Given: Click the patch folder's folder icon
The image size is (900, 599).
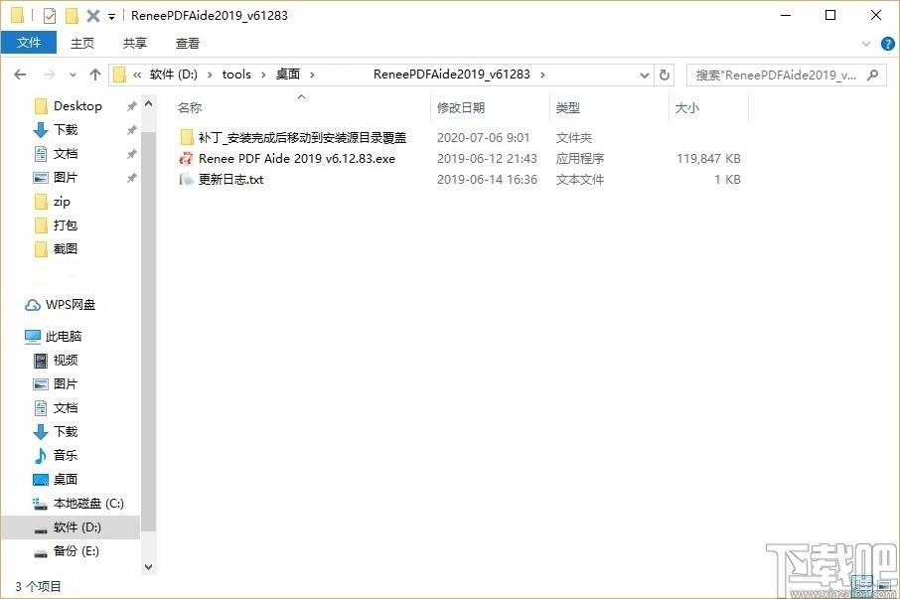Looking at the screenshot, I should (x=186, y=138).
